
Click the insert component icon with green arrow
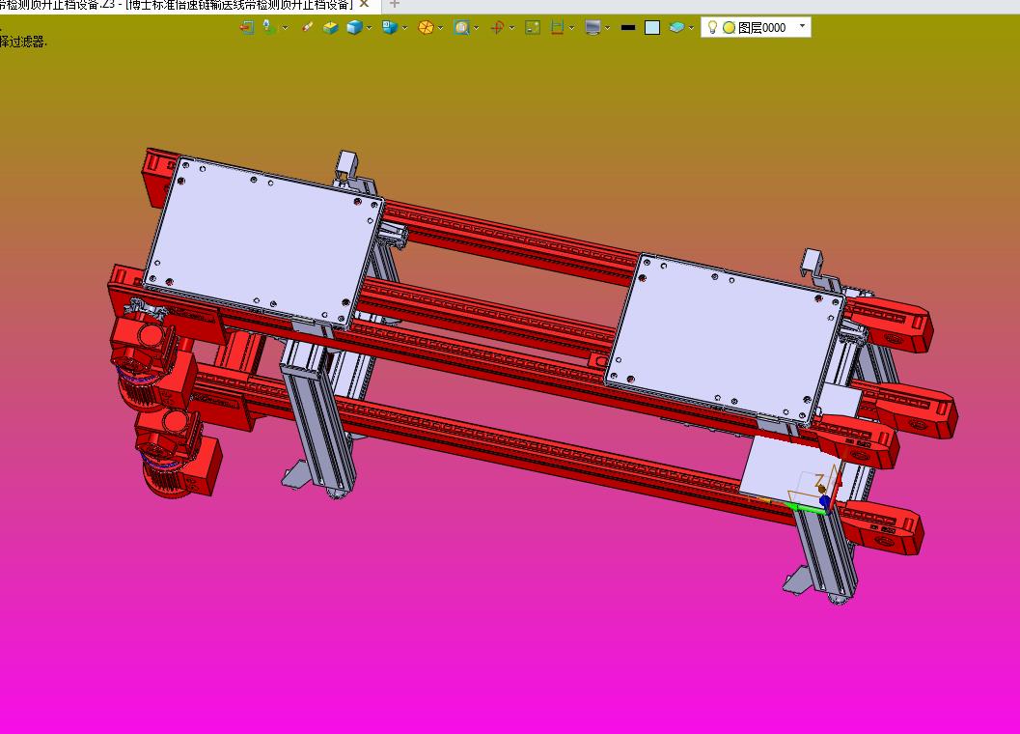(268, 27)
